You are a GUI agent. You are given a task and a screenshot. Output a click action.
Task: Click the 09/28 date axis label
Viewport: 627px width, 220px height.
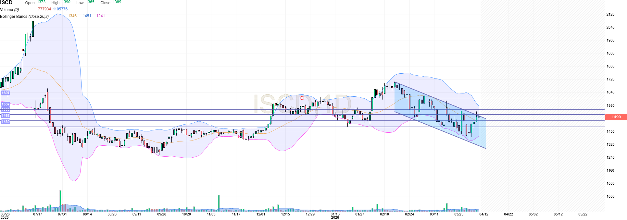pos(162,214)
